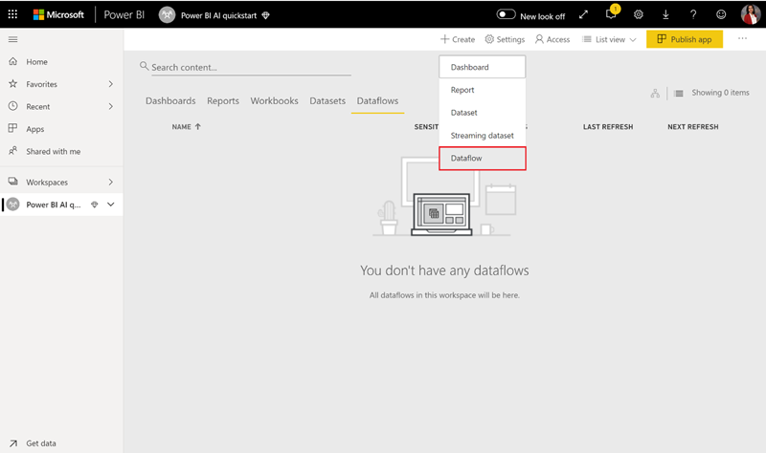Image resolution: width=766 pixels, height=453 pixels.
Task: Switch to the Datasets tab
Action: pos(327,100)
